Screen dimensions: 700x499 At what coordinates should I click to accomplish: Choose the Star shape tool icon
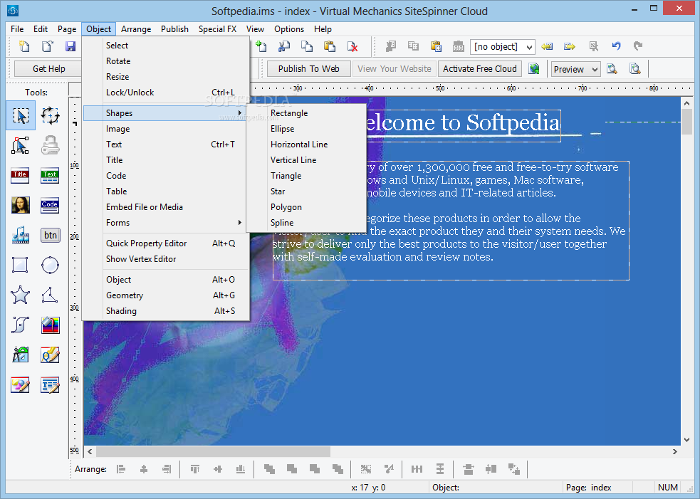pyautogui.click(x=21, y=295)
